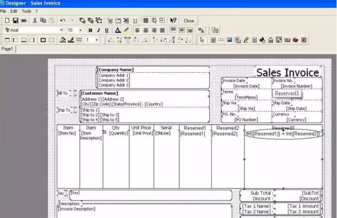Open the line width 1 dropdown
The height and width of the screenshot is (218, 337).
point(97,40)
